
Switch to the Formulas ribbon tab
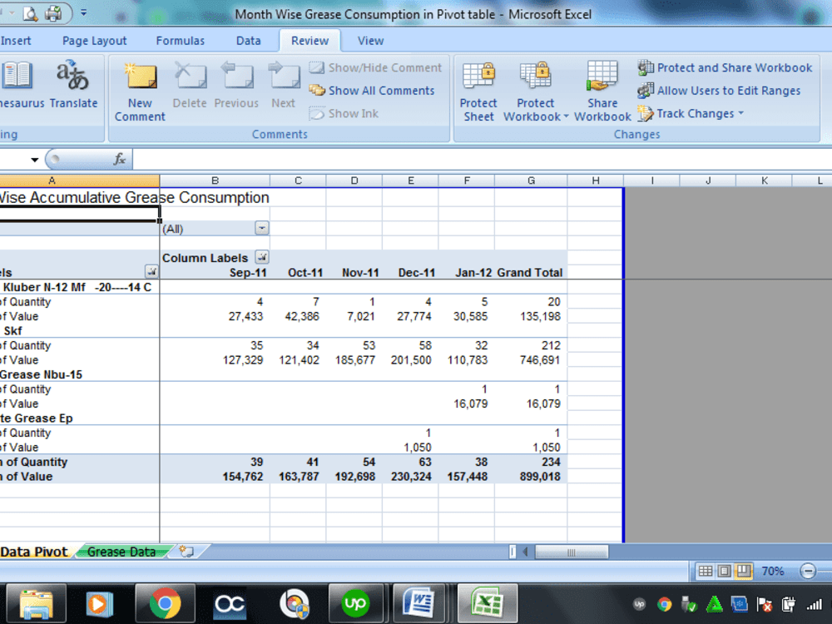[x=181, y=40]
